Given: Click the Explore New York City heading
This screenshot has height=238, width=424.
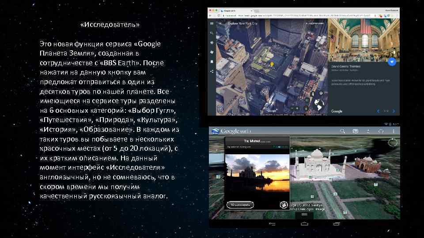Looking at the screenshot, I should pos(242,23).
